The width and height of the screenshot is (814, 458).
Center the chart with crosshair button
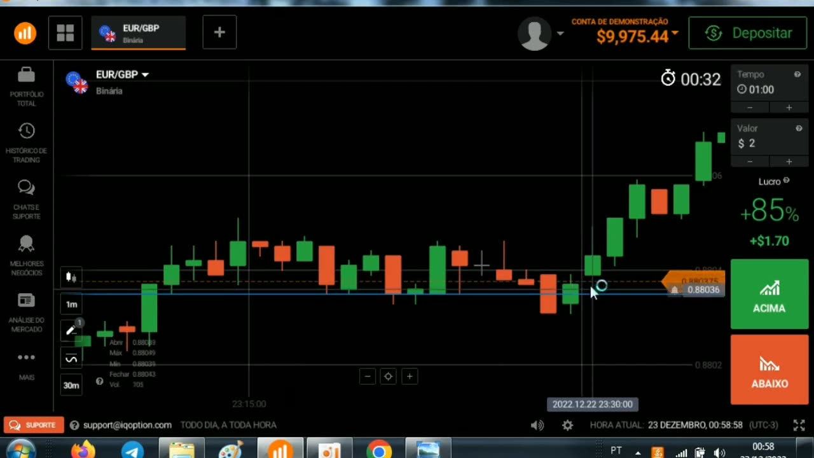(388, 377)
